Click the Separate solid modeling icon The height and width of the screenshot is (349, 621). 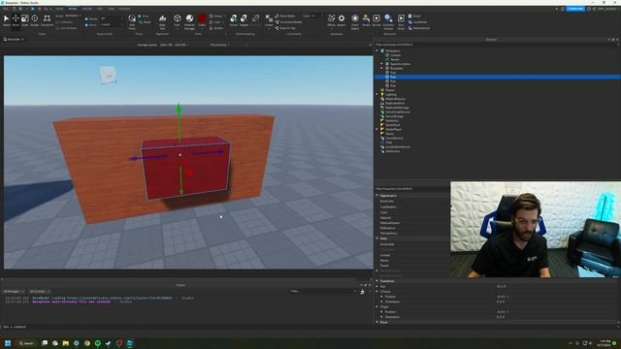pyautogui.click(x=256, y=20)
